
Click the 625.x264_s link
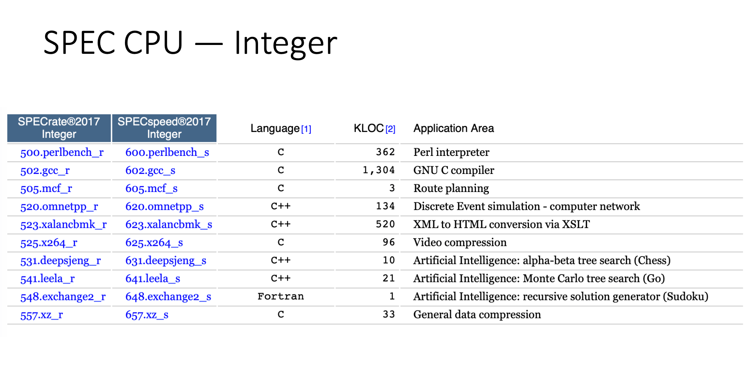pos(154,243)
